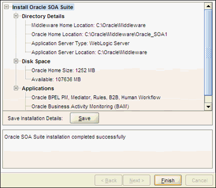This screenshot has width=216, height=188.
Task: Select the Oracle Home Size 1252 MB row
Action: 63,70
